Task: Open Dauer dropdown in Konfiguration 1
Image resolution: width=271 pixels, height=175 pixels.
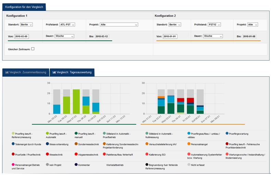Action: pos(64,36)
